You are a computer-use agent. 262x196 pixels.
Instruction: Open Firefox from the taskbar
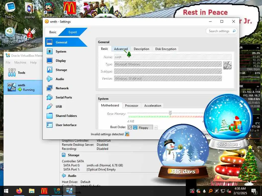(x=19, y=191)
